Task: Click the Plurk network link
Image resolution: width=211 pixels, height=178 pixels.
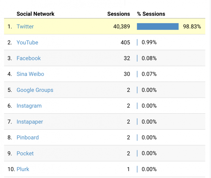Action: [23, 169]
